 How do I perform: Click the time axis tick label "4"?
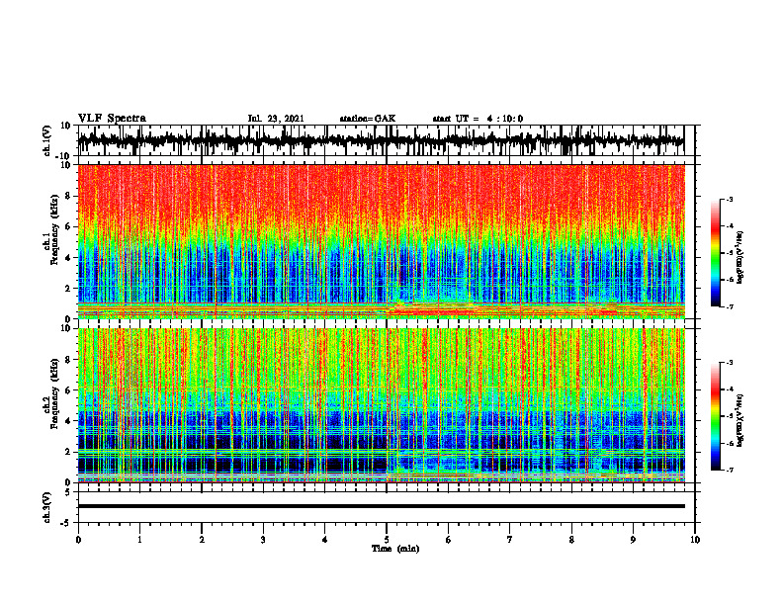click(325, 539)
